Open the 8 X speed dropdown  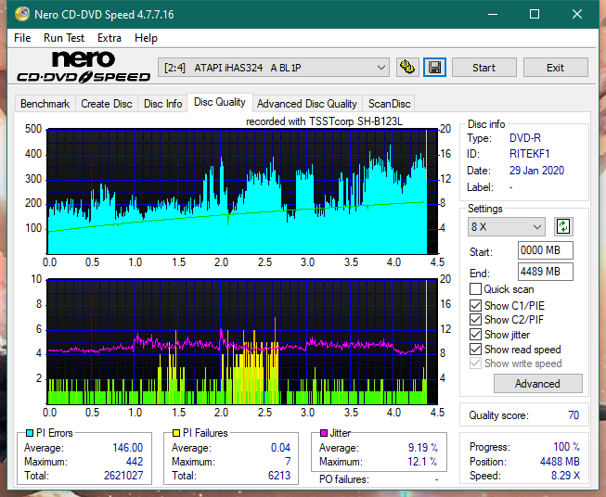pos(507,226)
